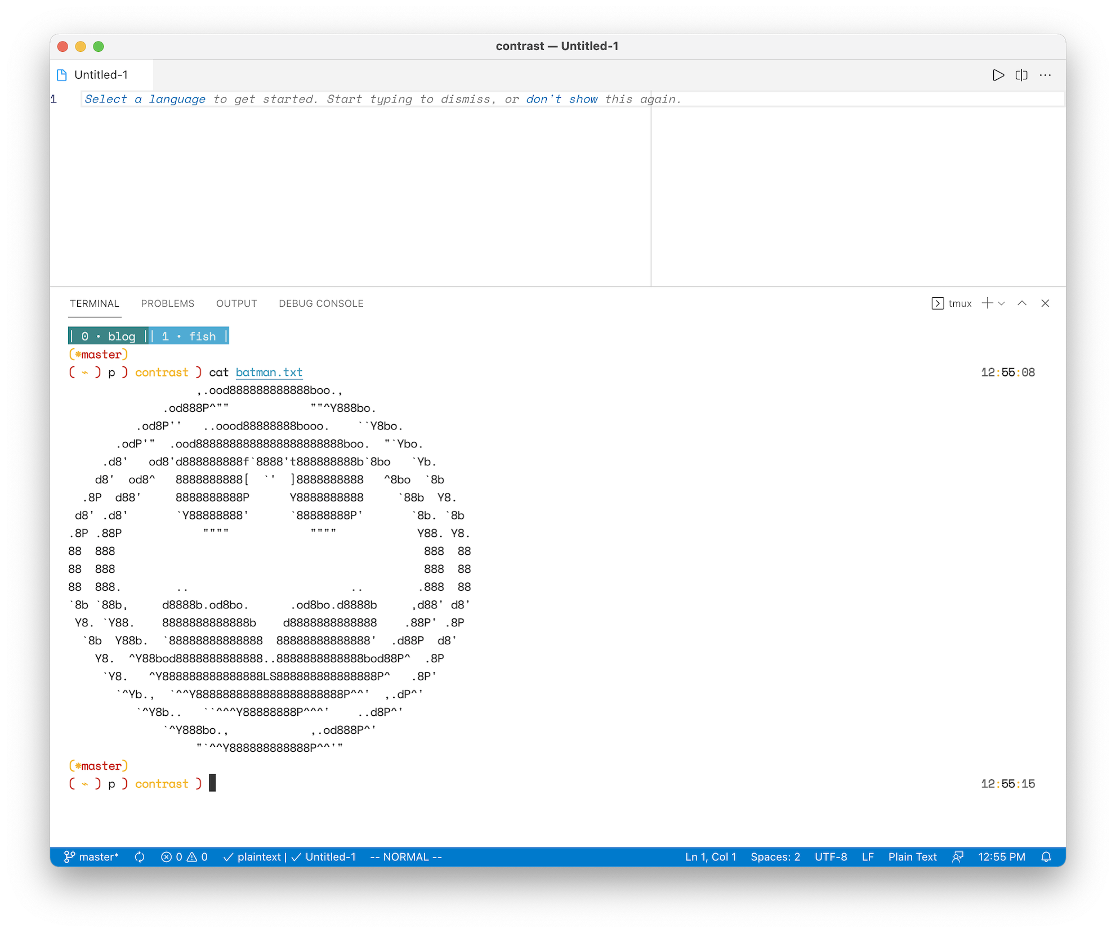This screenshot has width=1116, height=933.
Task: Create a new terminal with the plus icon
Action: click(x=987, y=303)
